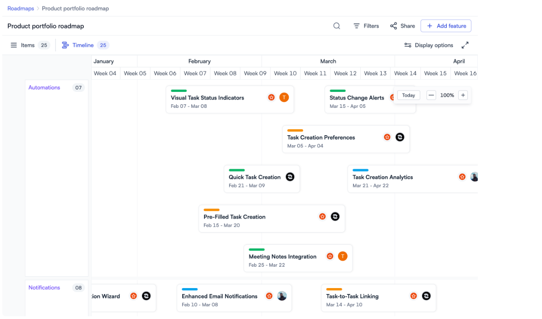Click the March month header
Image resolution: width=542 pixels, height=319 pixels.
click(x=328, y=61)
